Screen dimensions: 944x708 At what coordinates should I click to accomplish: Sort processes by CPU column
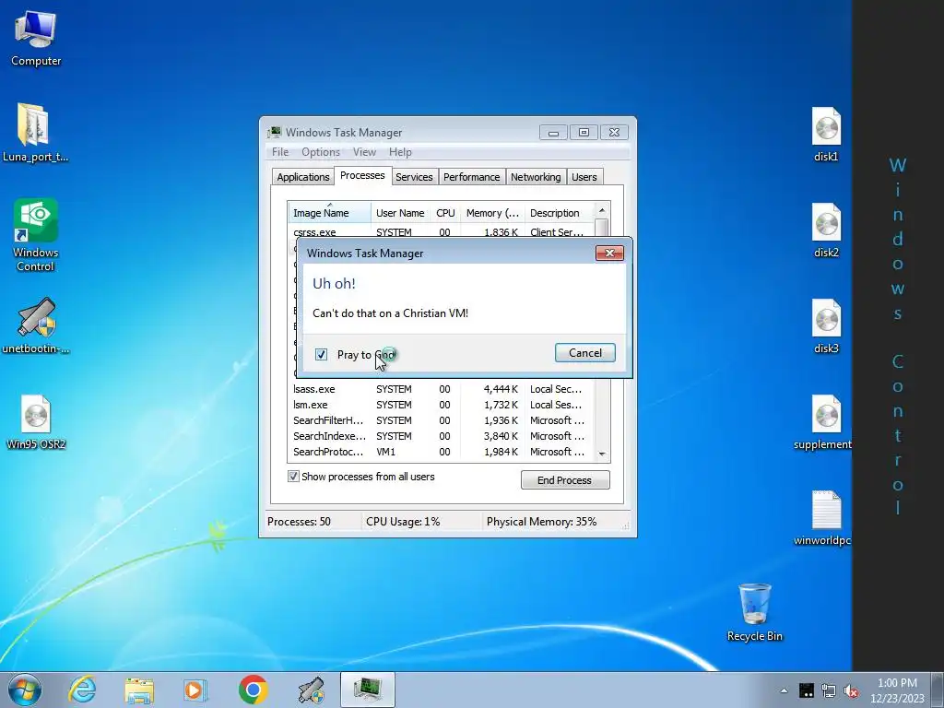[445, 213]
